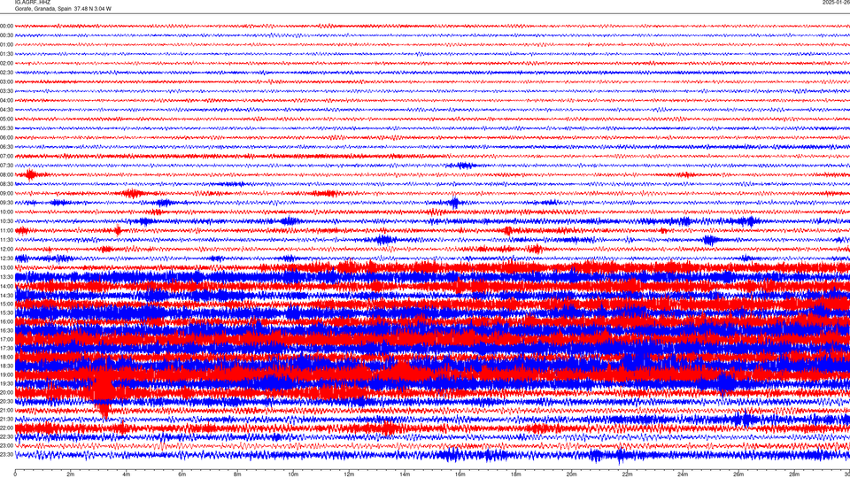Screen dimensions: 850x478
Task: Select the 18:30 time label
Action: (6, 366)
